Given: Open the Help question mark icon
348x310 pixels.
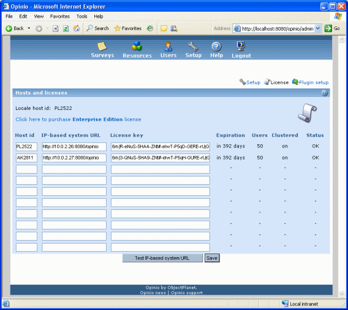Looking at the screenshot, I should click(216, 47).
